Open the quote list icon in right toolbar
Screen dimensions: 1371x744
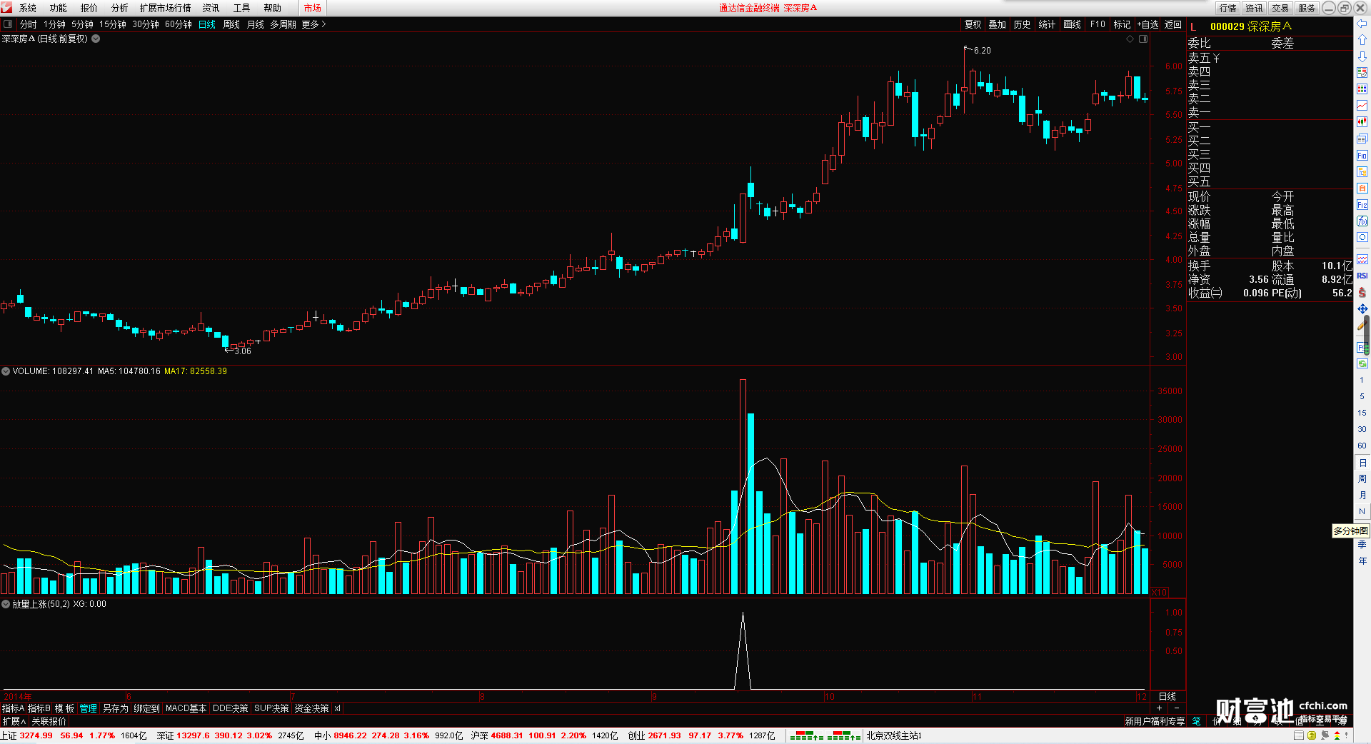click(1362, 73)
